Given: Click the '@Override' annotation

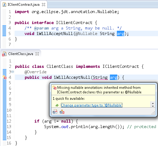Looking at the screenshot, I should 36,72.
